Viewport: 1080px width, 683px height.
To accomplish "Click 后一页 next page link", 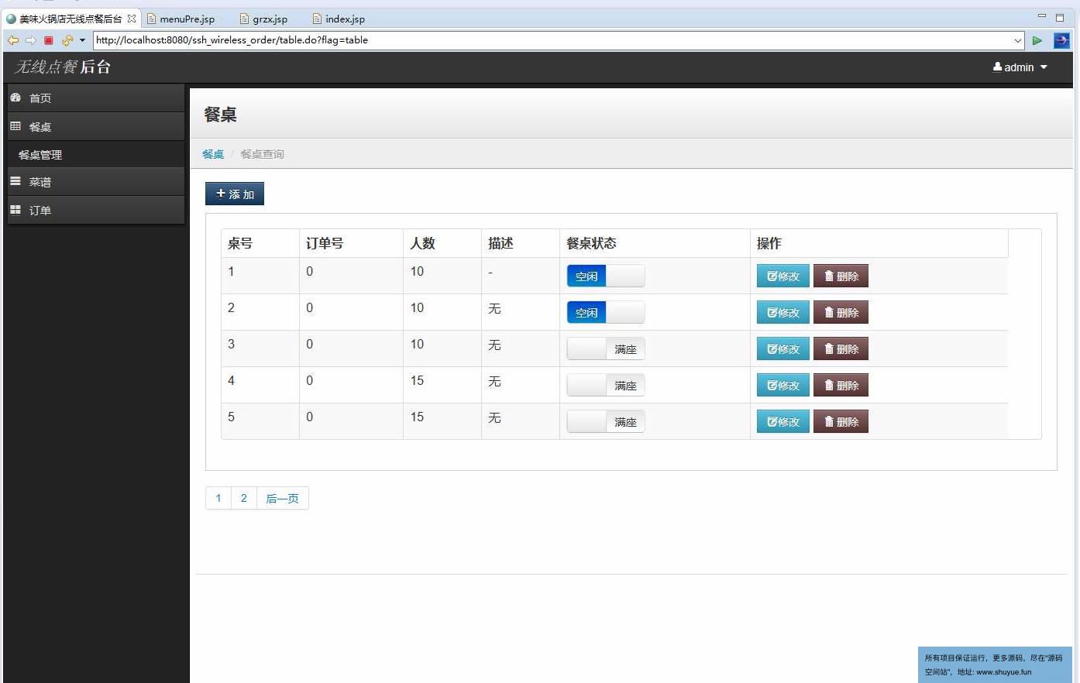I will tap(282, 498).
